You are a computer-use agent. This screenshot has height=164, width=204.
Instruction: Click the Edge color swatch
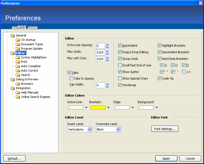(122, 108)
